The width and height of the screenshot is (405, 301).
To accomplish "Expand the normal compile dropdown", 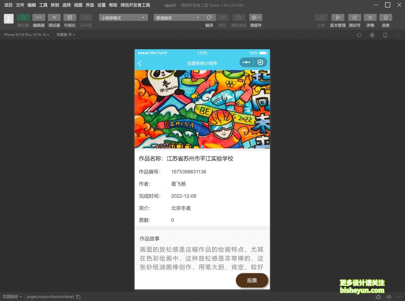I will [x=178, y=18].
